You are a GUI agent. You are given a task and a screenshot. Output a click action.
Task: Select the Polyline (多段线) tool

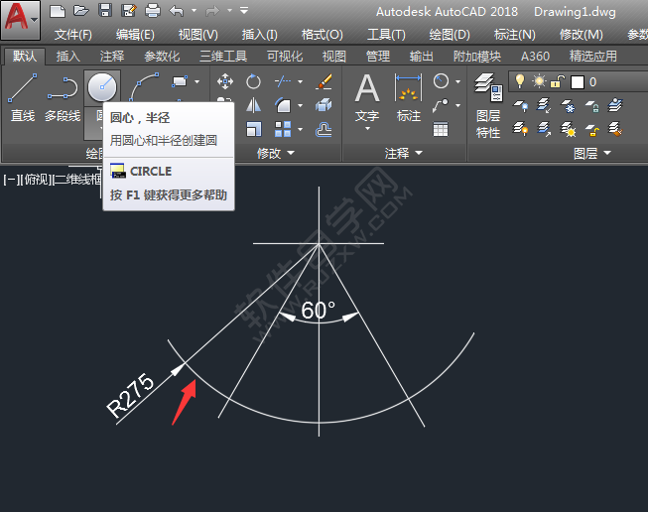(62, 97)
